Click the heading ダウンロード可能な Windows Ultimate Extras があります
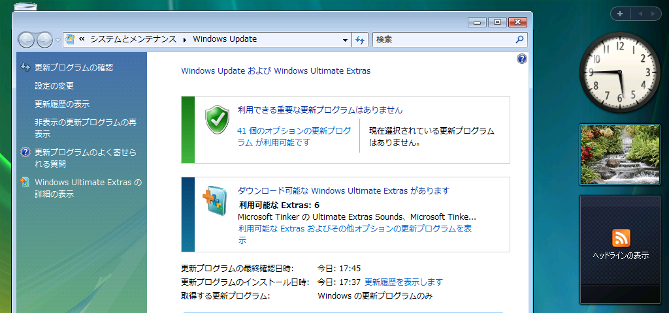The width and height of the screenshot is (669, 313). point(344,190)
